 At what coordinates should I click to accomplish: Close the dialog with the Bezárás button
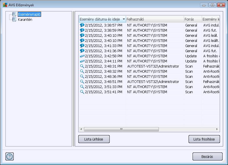click(x=207, y=156)
